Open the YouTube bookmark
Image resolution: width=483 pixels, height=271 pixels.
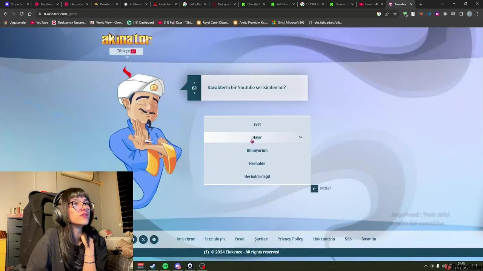click(39, 23)
